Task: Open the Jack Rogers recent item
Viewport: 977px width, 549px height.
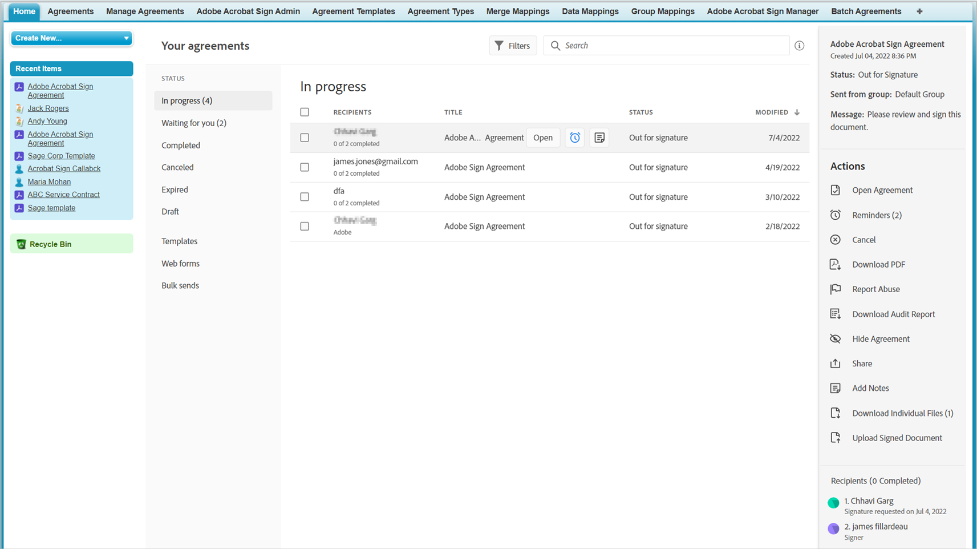Action: [48, 108]
